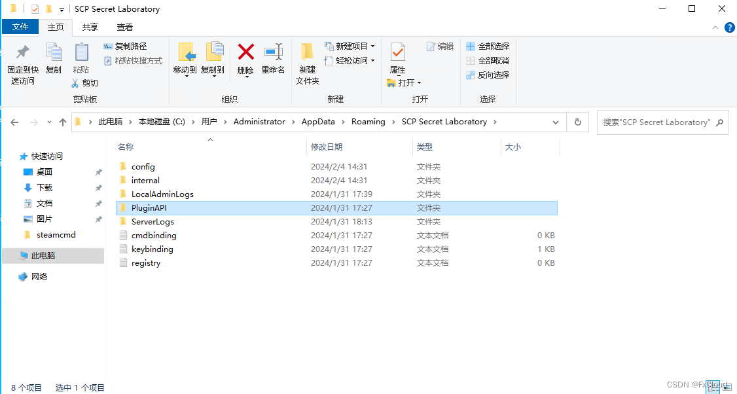Navigate Back arrow
Viewport: 737px width, 394px height.
(14, 122)
